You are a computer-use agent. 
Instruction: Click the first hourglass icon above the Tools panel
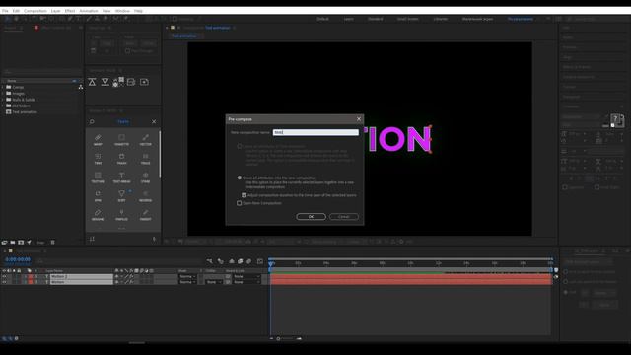92,82
